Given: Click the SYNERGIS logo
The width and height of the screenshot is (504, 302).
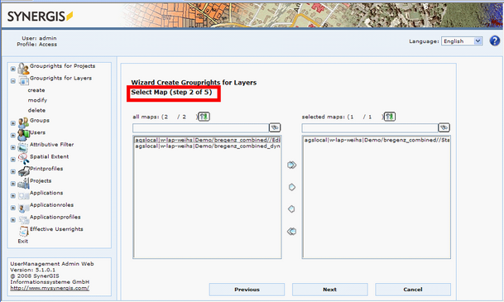Looking at the screenshot, I should point(40,16).
